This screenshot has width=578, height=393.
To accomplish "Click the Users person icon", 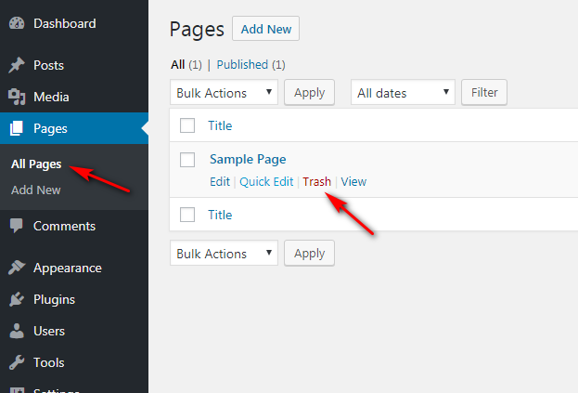I will (x=17, y=331).
